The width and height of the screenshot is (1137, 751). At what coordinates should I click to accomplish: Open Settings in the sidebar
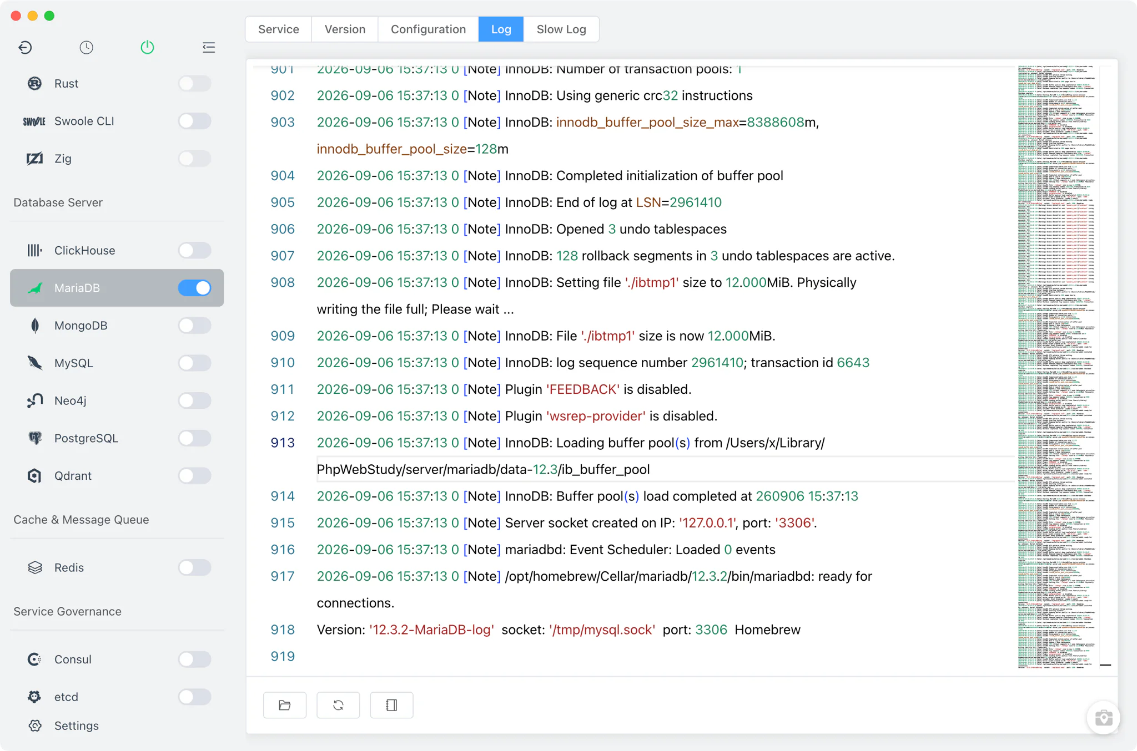click(117, 725)
